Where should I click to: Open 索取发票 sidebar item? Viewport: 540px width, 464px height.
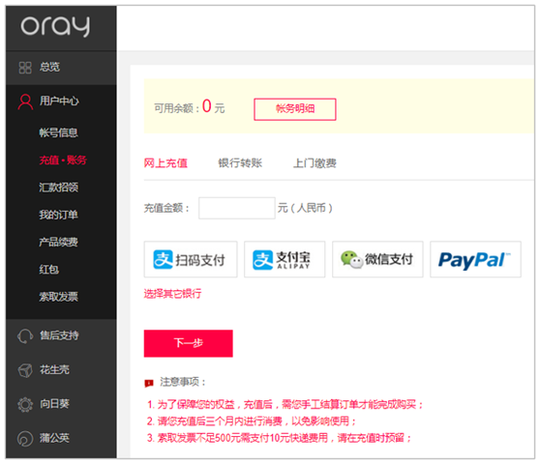point(58,297)
